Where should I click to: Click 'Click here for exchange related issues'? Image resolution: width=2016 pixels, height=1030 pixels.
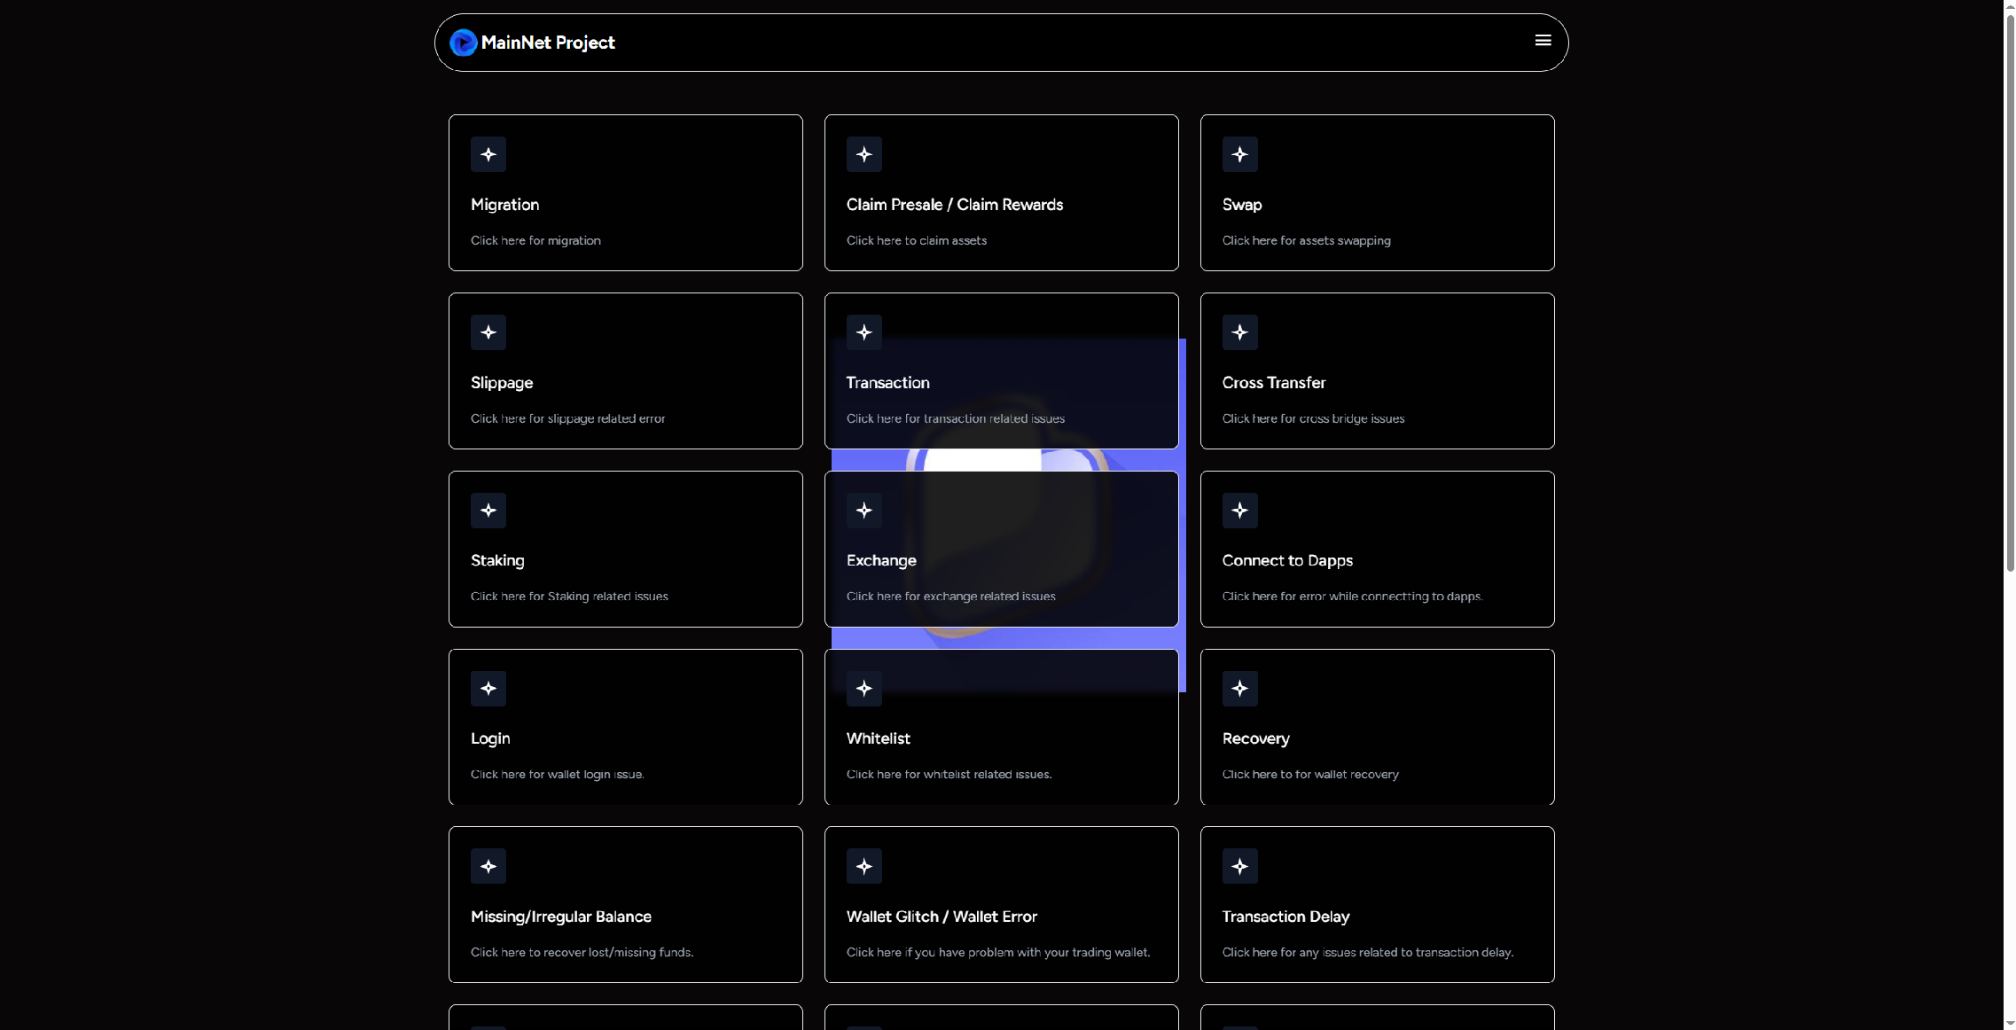click(x=951, y=597)
